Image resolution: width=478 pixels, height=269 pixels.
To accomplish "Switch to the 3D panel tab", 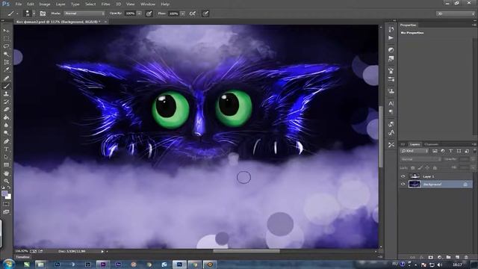I will coord(403,144).
